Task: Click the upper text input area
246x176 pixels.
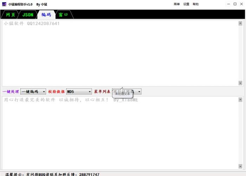Action: pos(120,53)
